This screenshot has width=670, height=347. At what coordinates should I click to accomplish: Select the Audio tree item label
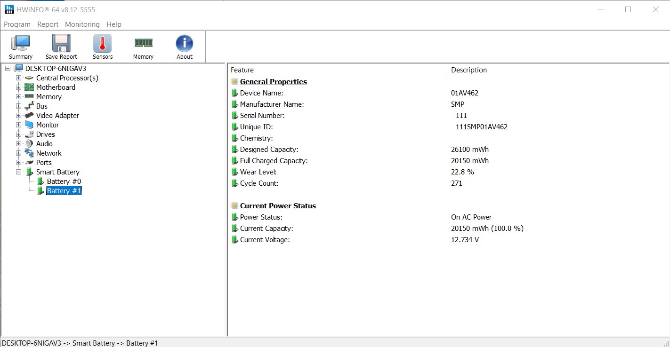(x=44, y=144)
